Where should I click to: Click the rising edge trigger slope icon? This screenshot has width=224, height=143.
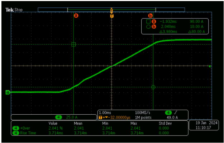point(175,112)
